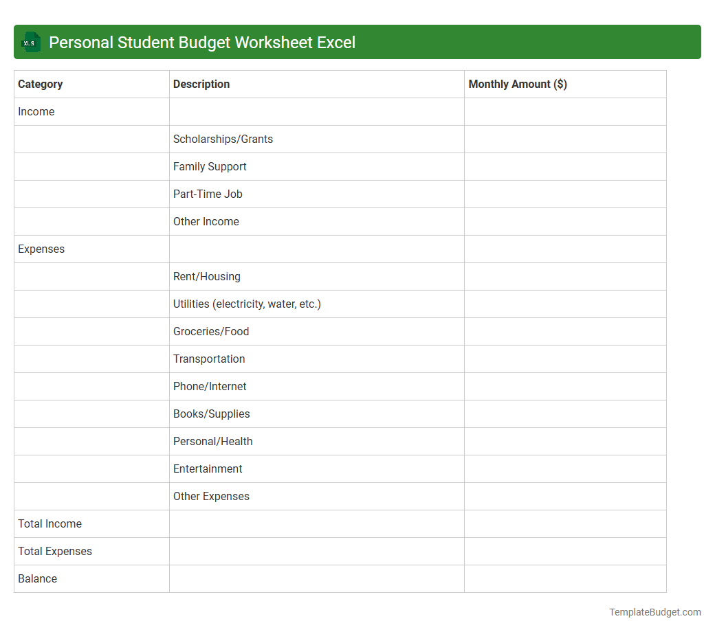
Task: Click the Monthly Amount ($) column header
Action: pos(518,84)
